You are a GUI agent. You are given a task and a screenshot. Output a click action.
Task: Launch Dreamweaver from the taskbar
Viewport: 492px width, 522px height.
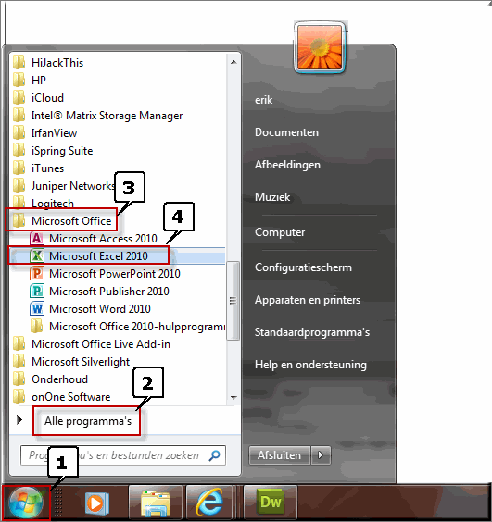tap(271, 503)
